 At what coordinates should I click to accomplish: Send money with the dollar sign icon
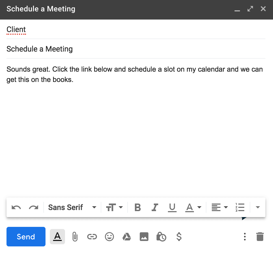(x=179, y=237)
